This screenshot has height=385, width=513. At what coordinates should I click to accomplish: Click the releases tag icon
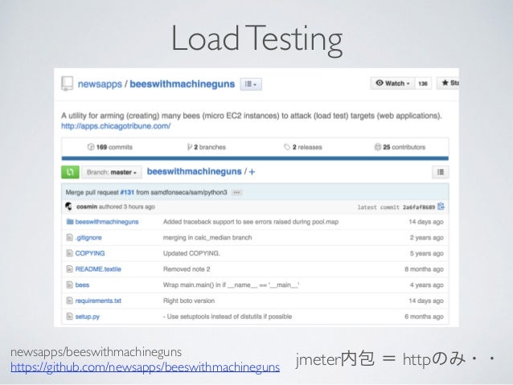point(287,147)
